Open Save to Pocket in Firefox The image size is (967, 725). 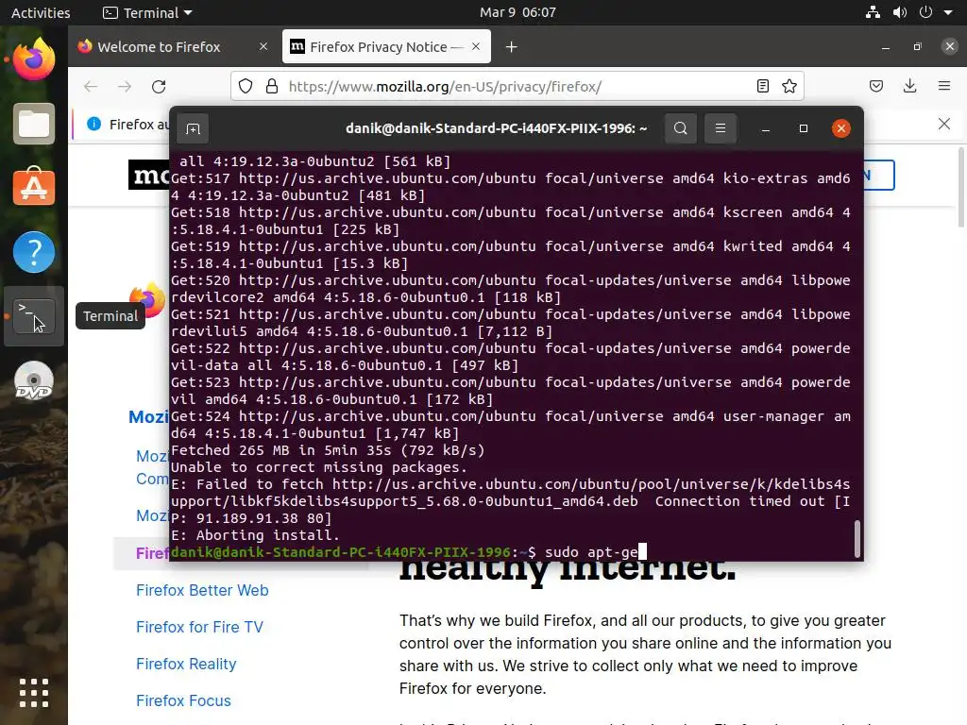pyautogui.click(x=876, y=86)
